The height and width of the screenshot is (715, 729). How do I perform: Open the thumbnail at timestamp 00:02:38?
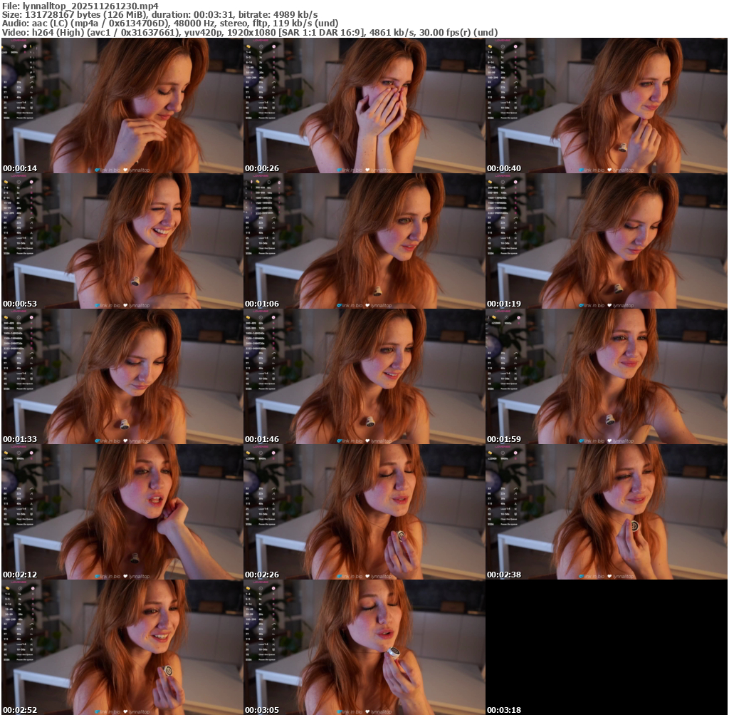pos(607,512)
